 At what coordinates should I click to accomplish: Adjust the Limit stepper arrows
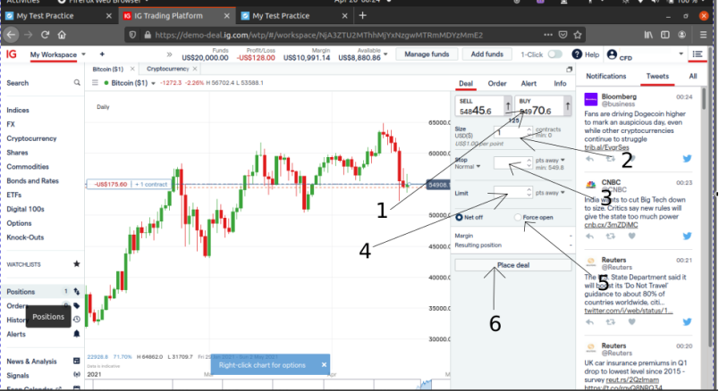point(529,192)
